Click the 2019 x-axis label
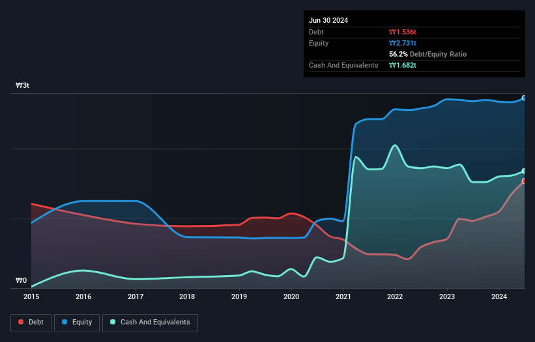Screen dimensions: 535x342 [x=239, y=296]
